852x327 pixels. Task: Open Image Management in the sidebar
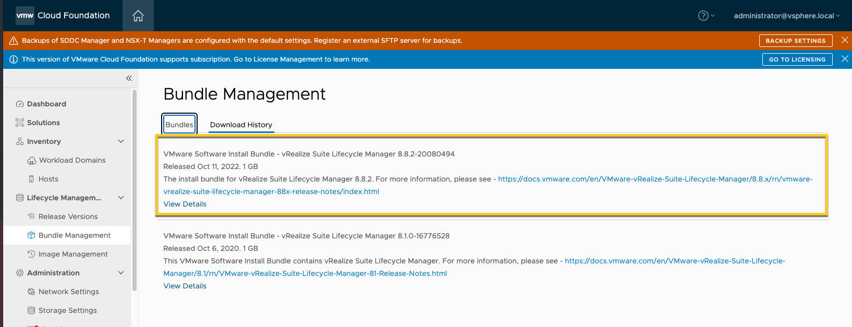(x=73, y=254)
